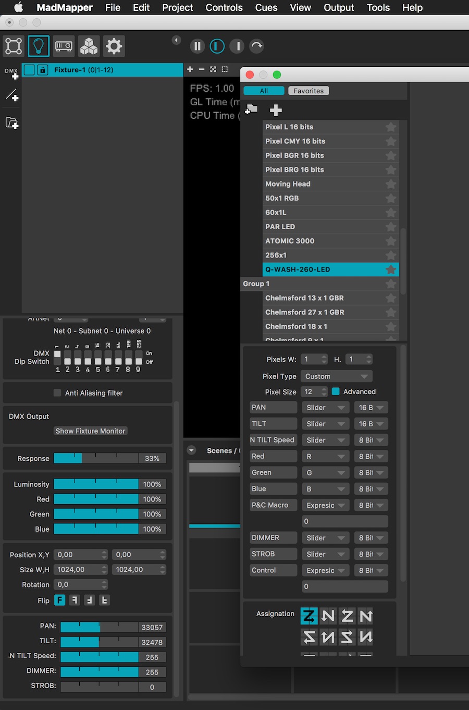Select horizontally mirrored Flip option
The image size is (469, 710).
click(x=75, y=600)
